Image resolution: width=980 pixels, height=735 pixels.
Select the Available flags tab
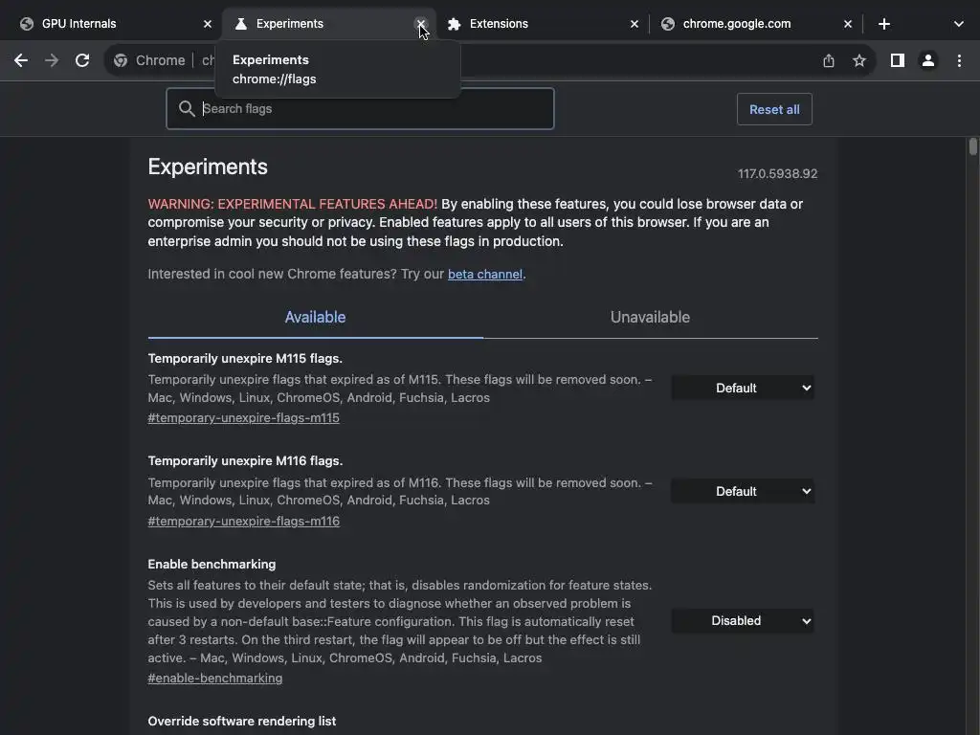point(315,318)
